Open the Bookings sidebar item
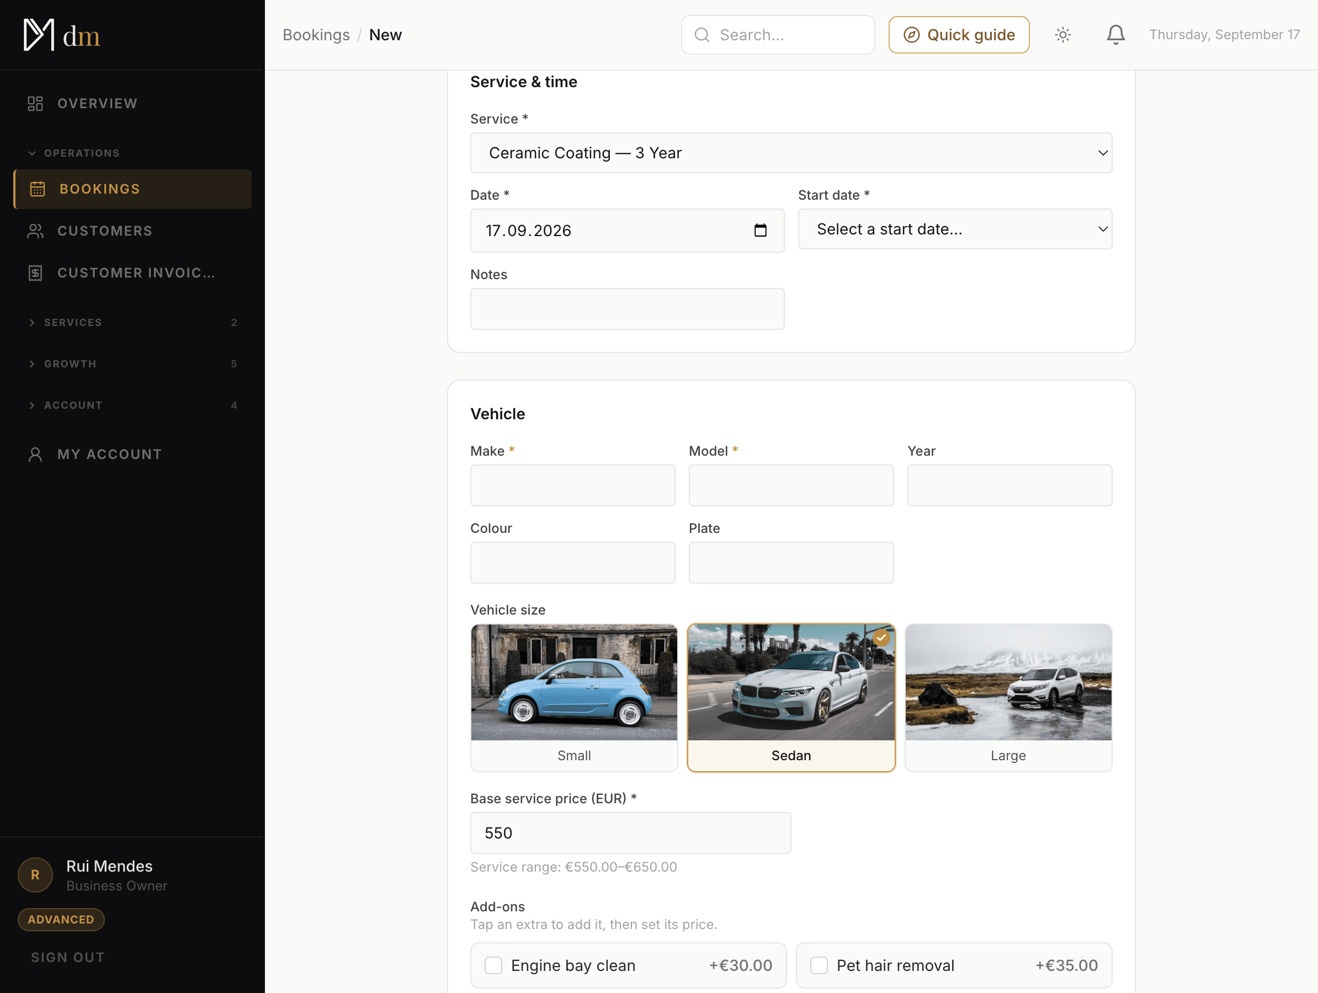 pyautogui.click(x=132, y=189)
